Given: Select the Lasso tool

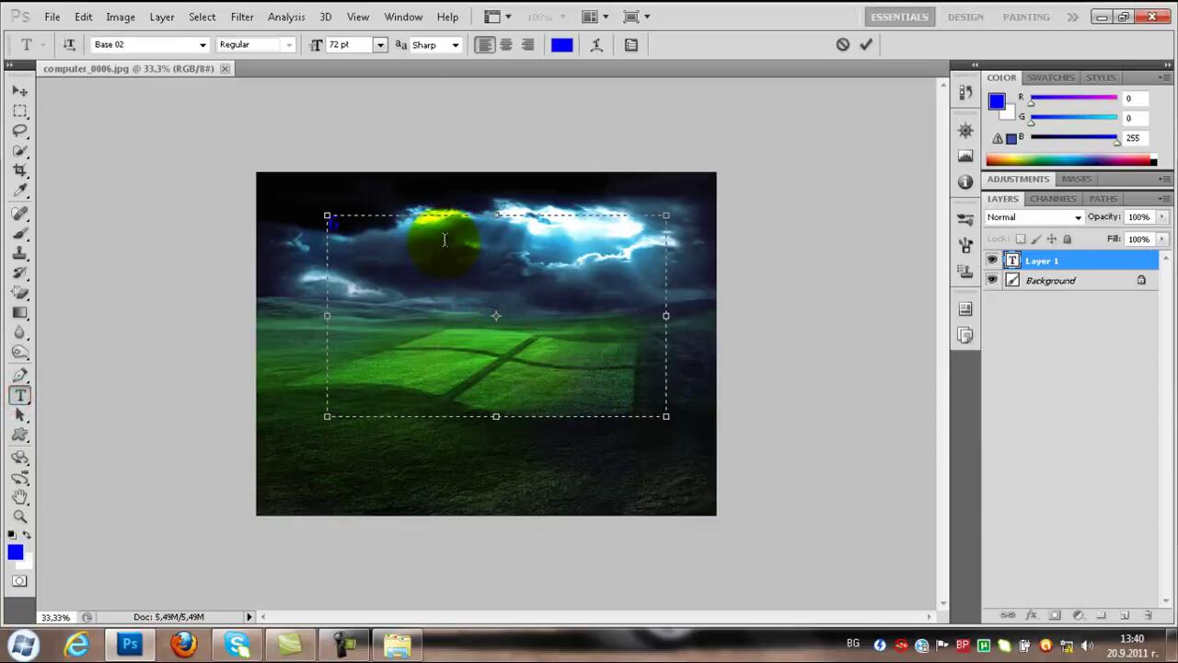Looking at the screenshot, I should 19,131.
